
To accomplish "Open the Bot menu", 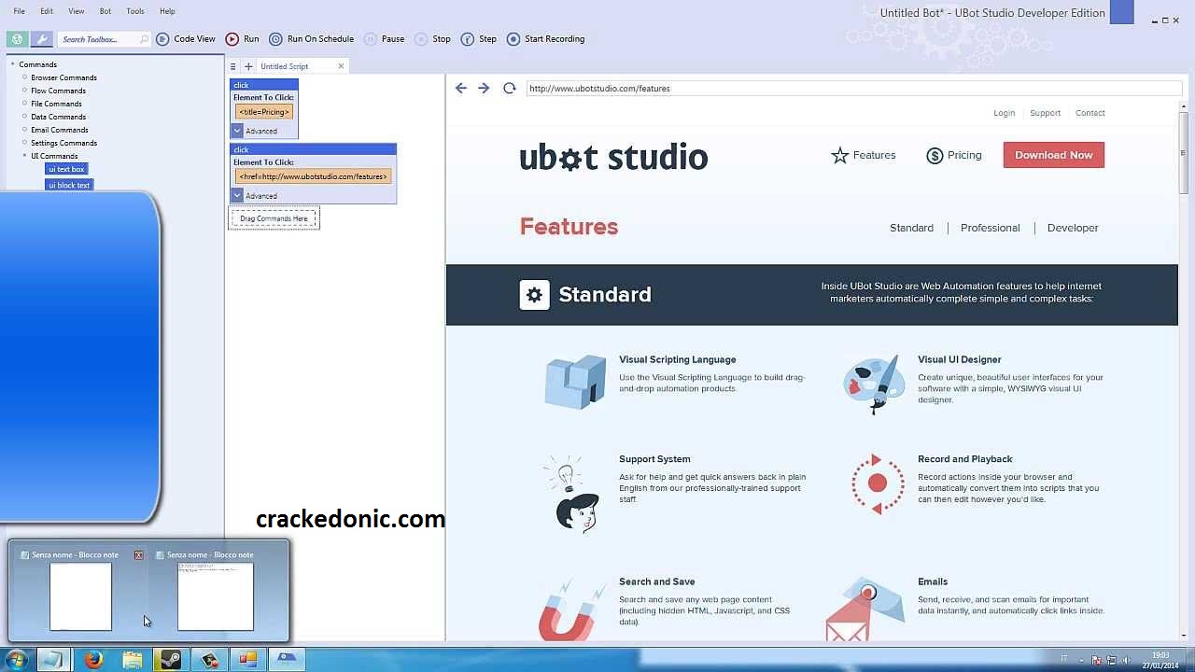I will point(105,11).
